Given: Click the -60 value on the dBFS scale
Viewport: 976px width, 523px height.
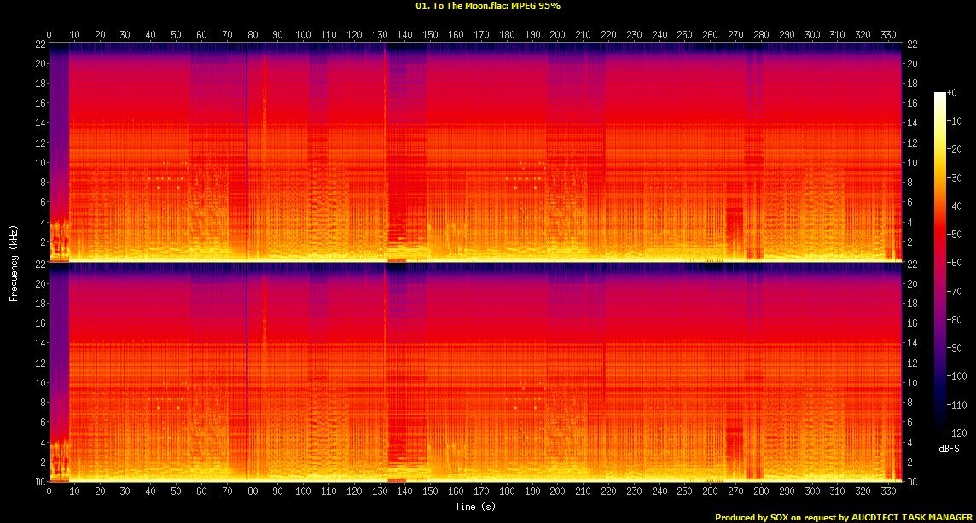Looking at the screenshot, I should coord(957,263).
